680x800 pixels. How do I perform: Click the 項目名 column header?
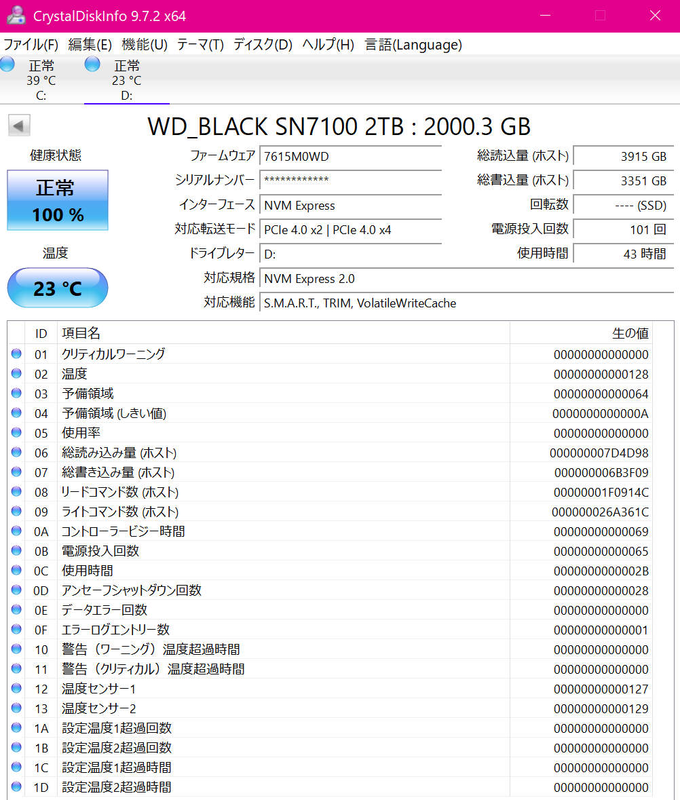click(284, 333)
